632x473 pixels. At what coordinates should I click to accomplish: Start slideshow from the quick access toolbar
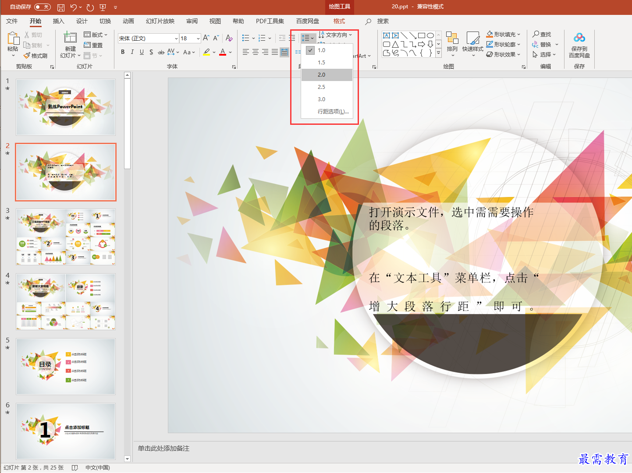click(103, 7)
